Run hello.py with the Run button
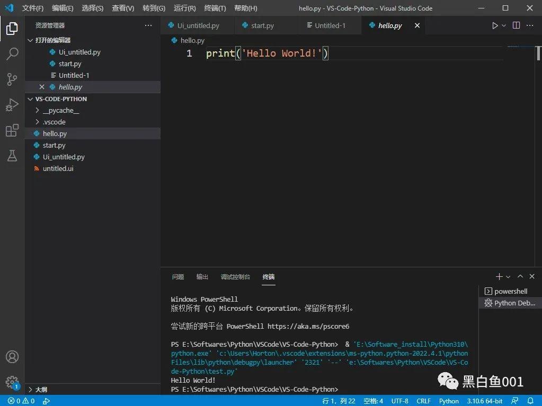542x406 pixels. click(495, 25)
